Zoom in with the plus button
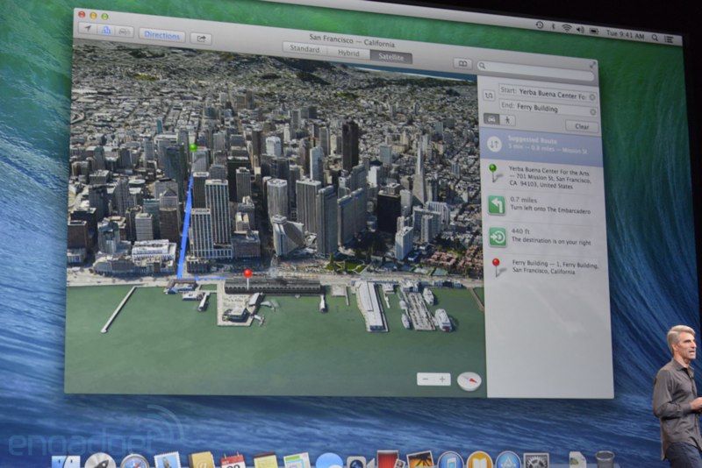The height and width of the screenshot is (468, 702). pos(442,379)
